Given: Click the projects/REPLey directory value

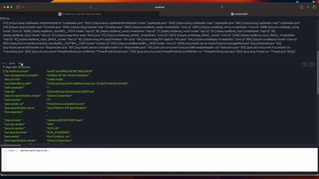Looking at the screenshot, I should click(x=70, y=91).
